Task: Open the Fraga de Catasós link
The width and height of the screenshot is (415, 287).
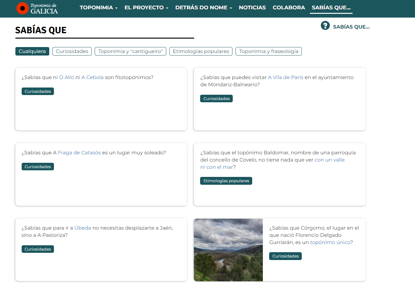Action: pyautogui.click(x=79, y=153)
